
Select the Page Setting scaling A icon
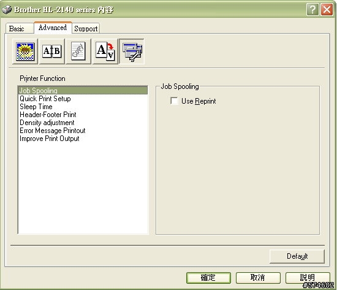coord(105,52)
